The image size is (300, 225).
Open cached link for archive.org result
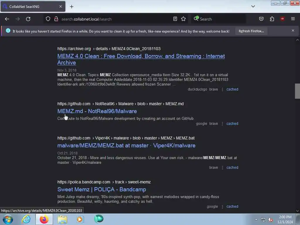pyautogui.click(x=232, y=89)
